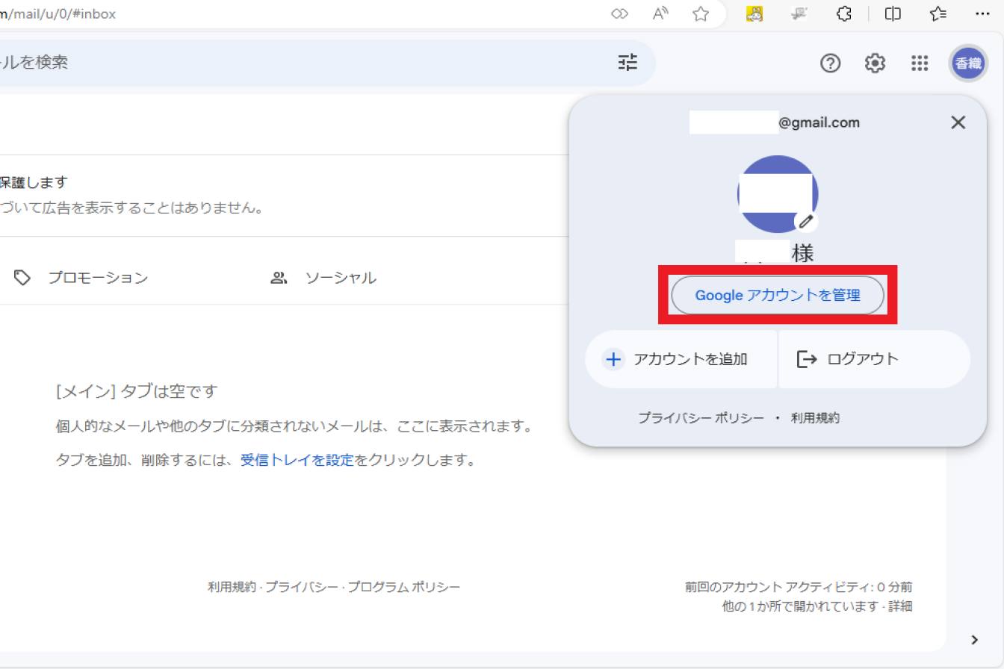Toggle browser split screen icon

[x=892, y=14]
